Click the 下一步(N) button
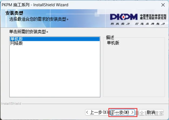This screenshot has height=120, width=169. click(122, 112)
